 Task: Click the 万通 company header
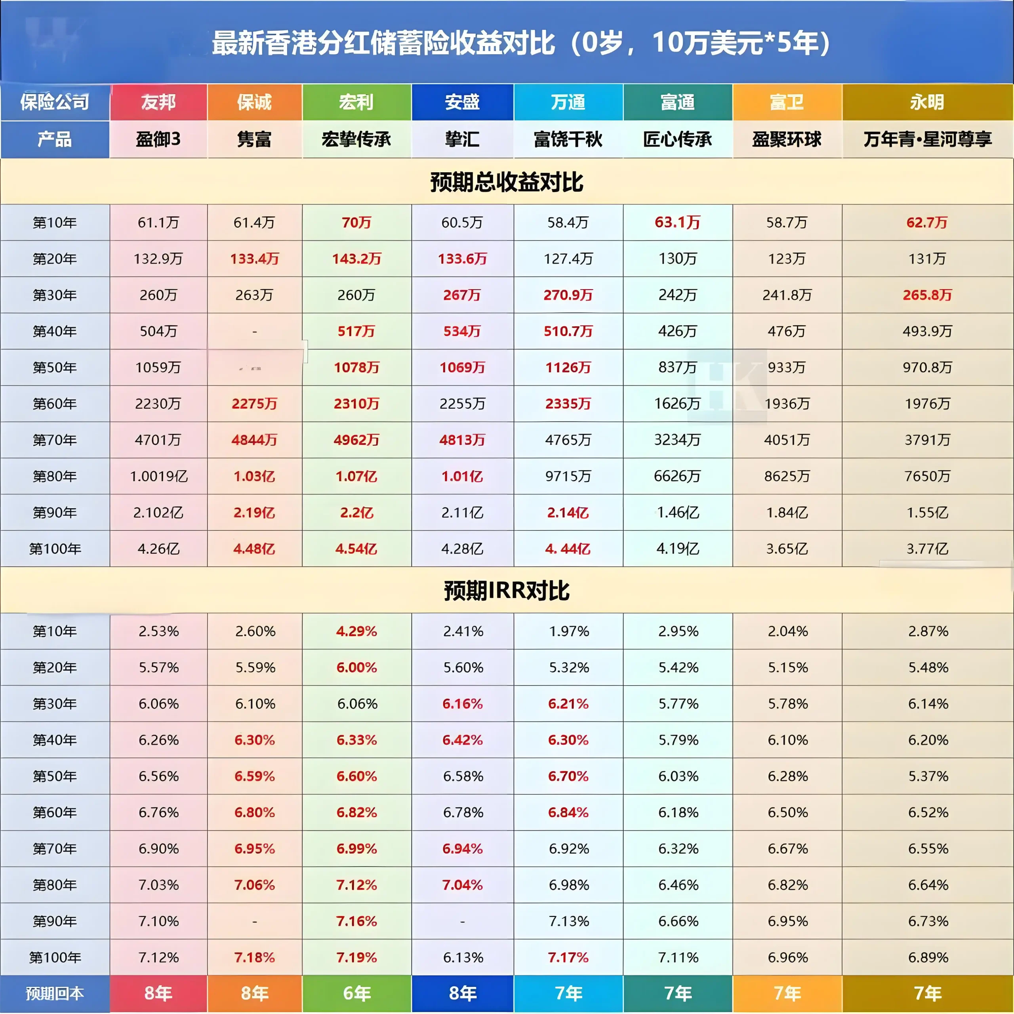[568, 102]
